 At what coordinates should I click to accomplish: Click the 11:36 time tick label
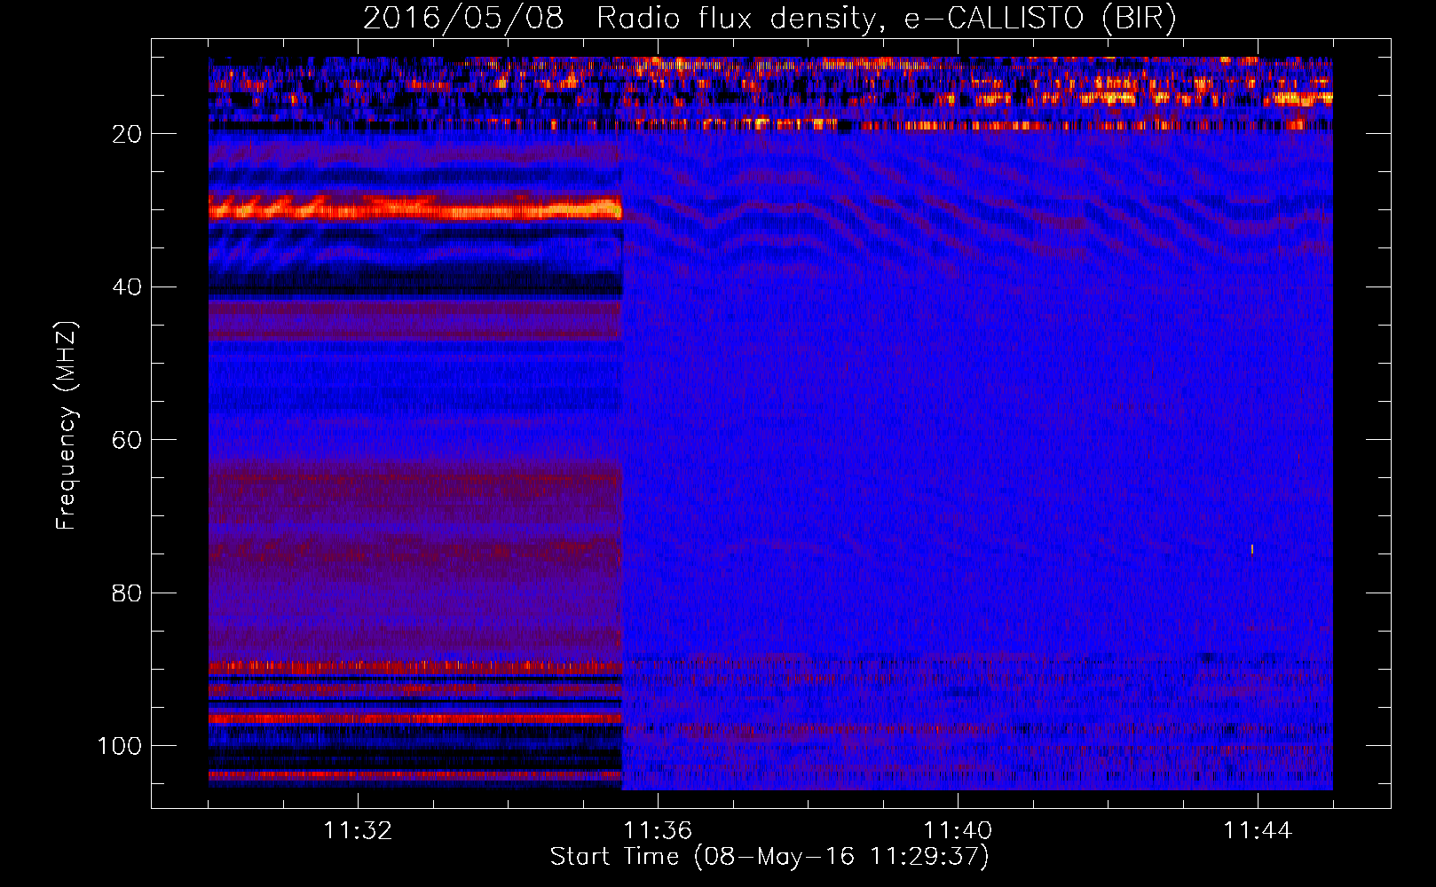tap(658, 830)
